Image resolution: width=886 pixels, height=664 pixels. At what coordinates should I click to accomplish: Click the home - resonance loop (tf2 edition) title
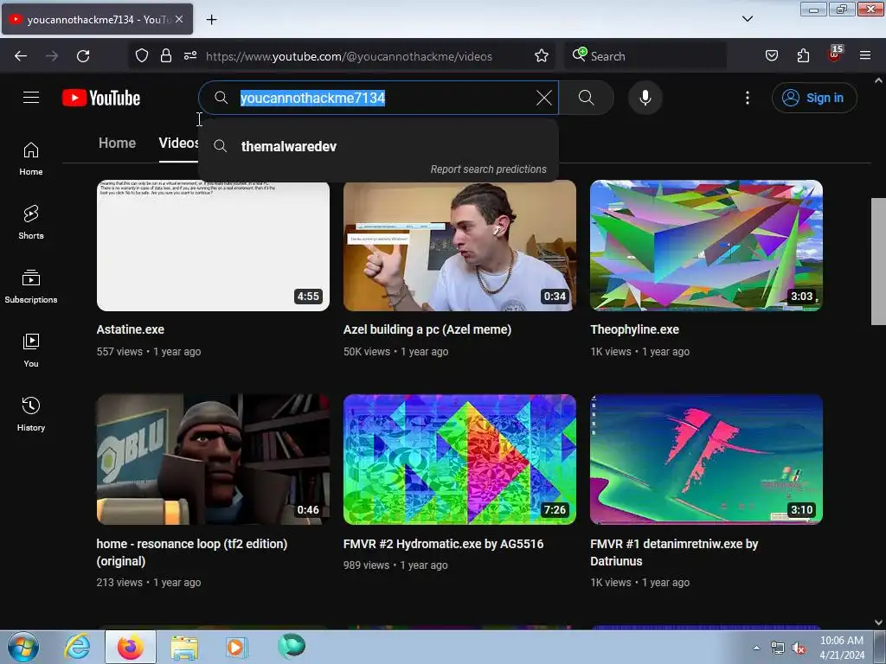(x=192, y=552)
